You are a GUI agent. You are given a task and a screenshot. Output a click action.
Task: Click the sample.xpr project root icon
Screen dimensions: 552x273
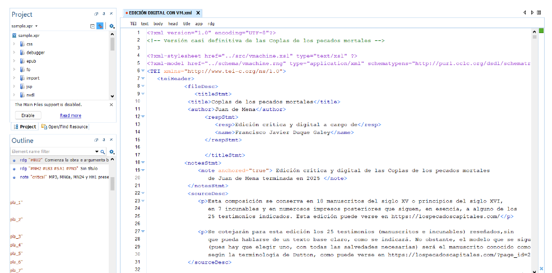click(14, 35)
